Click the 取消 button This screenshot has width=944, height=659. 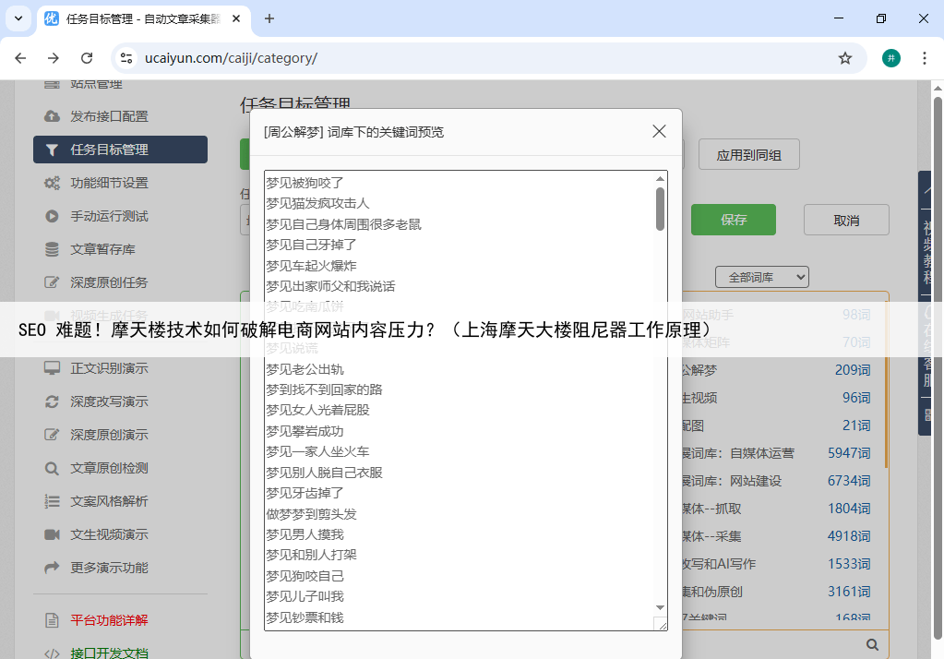[x=846, y=220]
